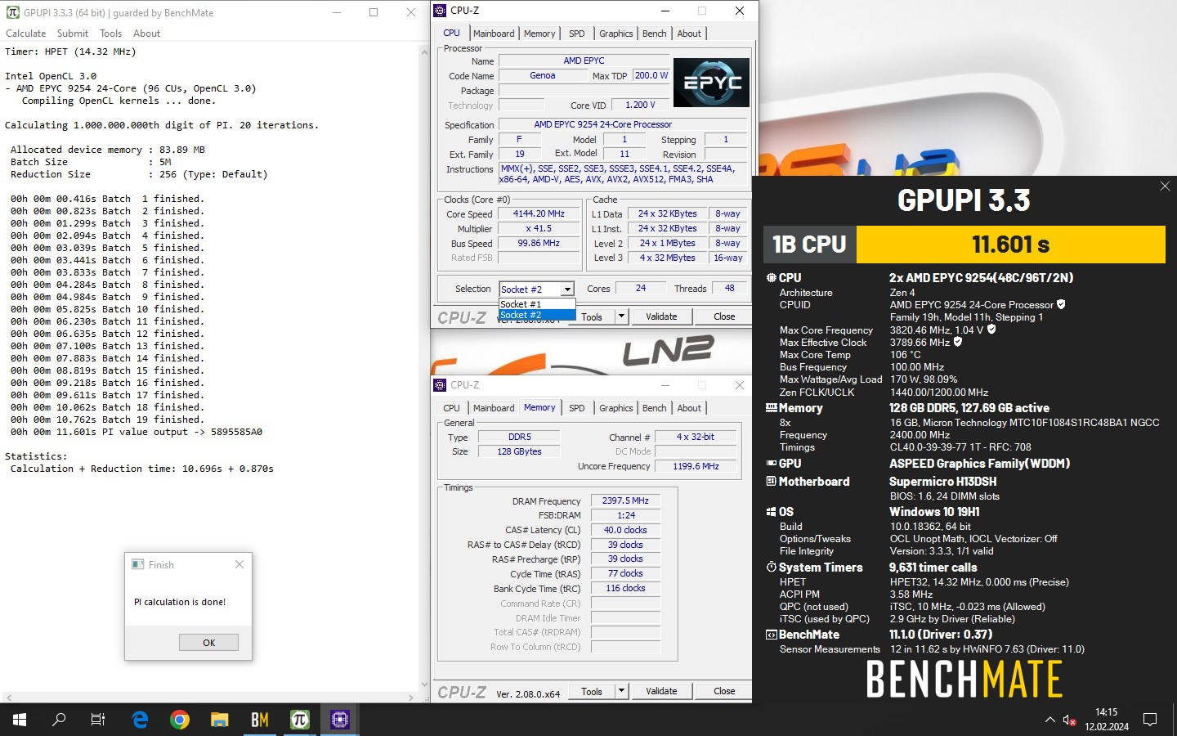The height and width of the screenshot is (736, 1177).
Task: Switch to CPU tab in lower CPU-Z
Action: [x=451, y=408]
